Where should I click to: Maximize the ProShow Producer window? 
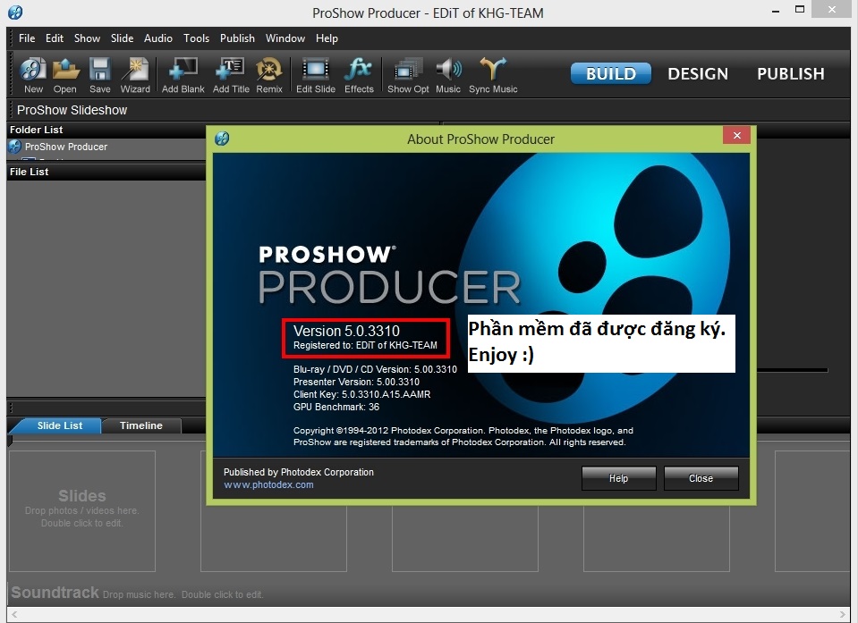click(x=800, y=9)
